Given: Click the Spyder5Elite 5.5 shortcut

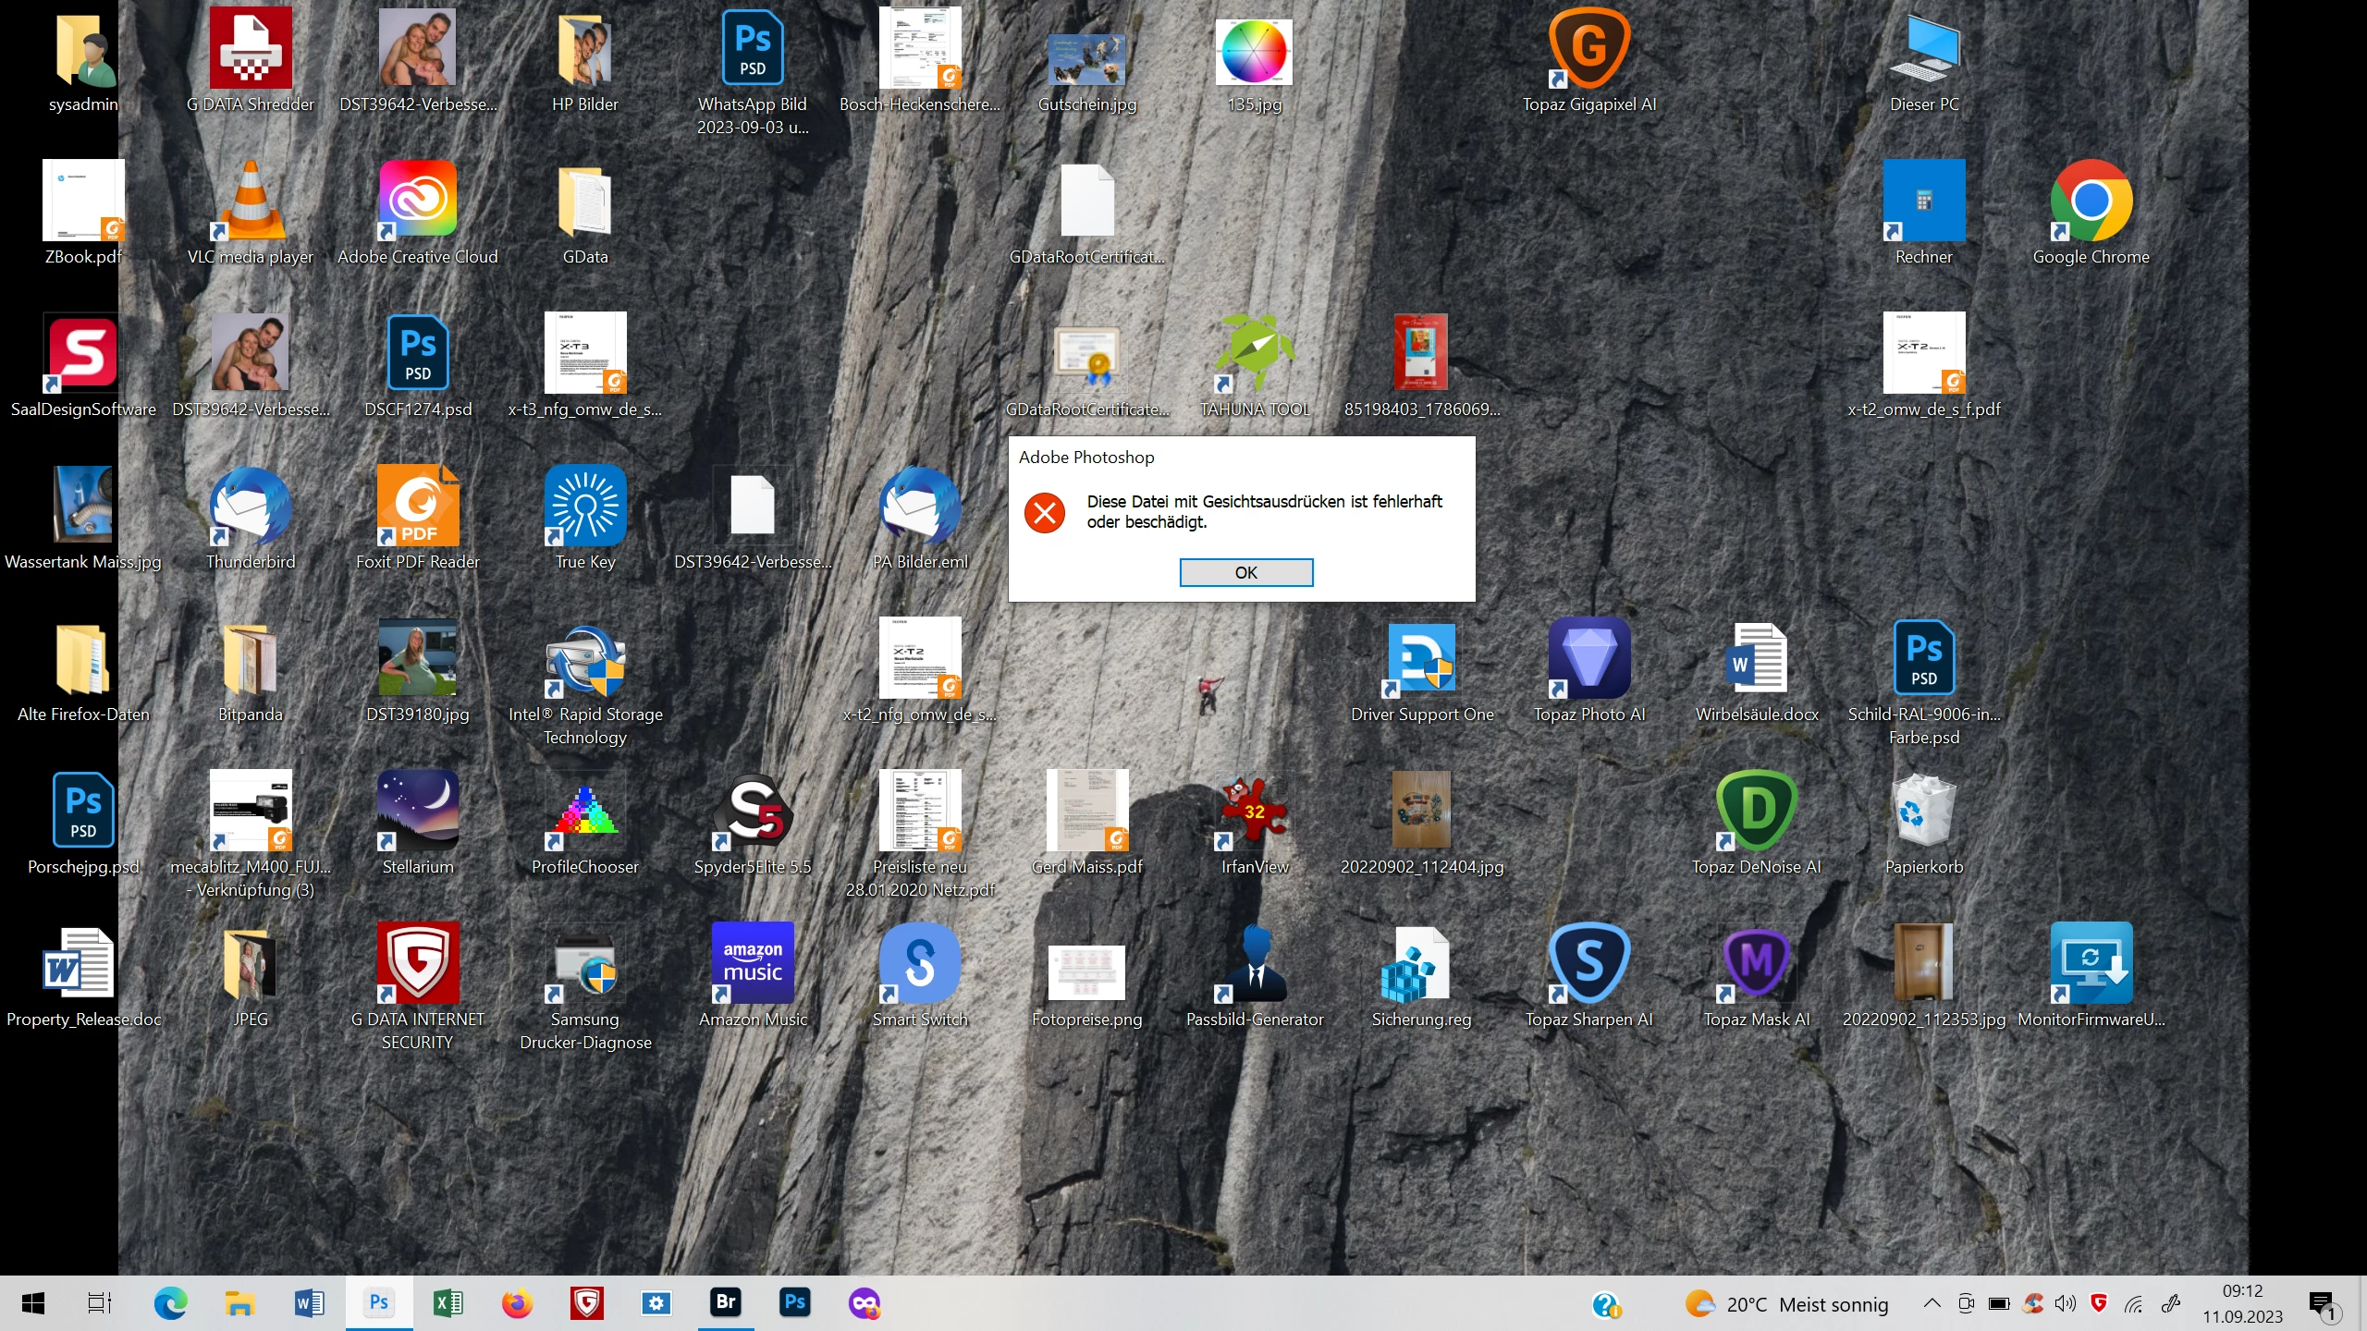Looking at the screenshot, I should [x=752, y=811].
